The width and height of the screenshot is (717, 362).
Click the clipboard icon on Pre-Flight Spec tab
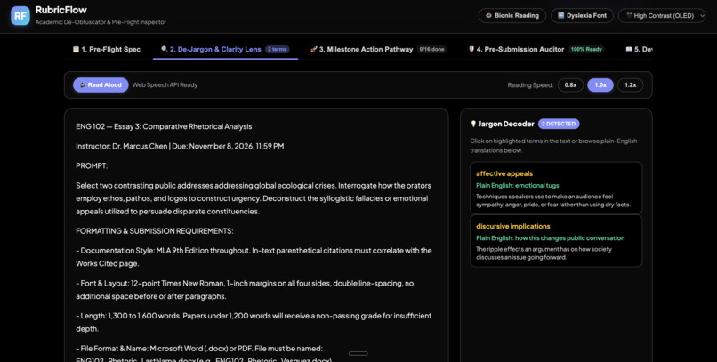[x=76, y=50]
